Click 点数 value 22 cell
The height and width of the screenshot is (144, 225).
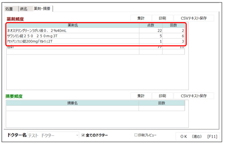(x=151, y=30)
